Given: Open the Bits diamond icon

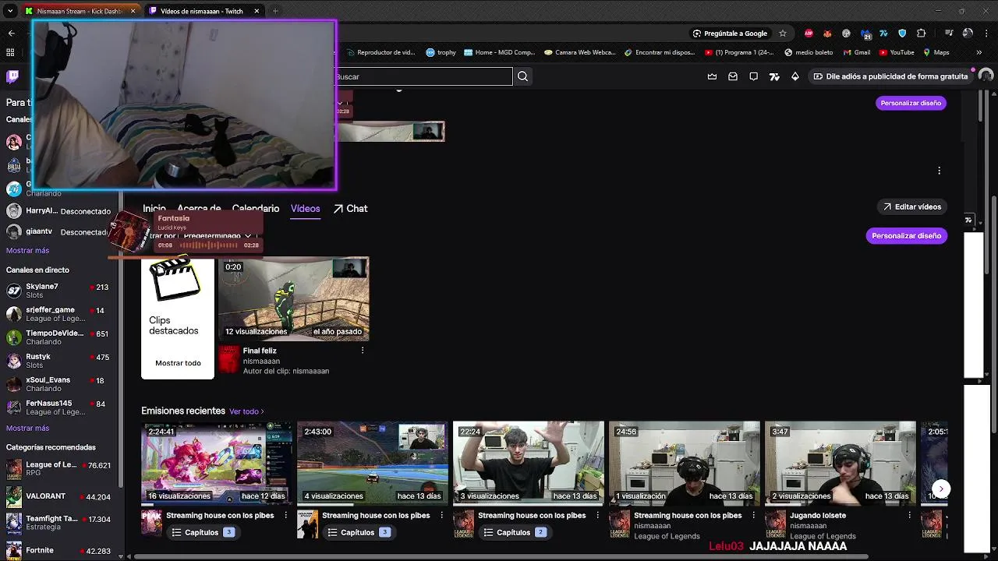Looking at the screenshot, I should [795, 76].
